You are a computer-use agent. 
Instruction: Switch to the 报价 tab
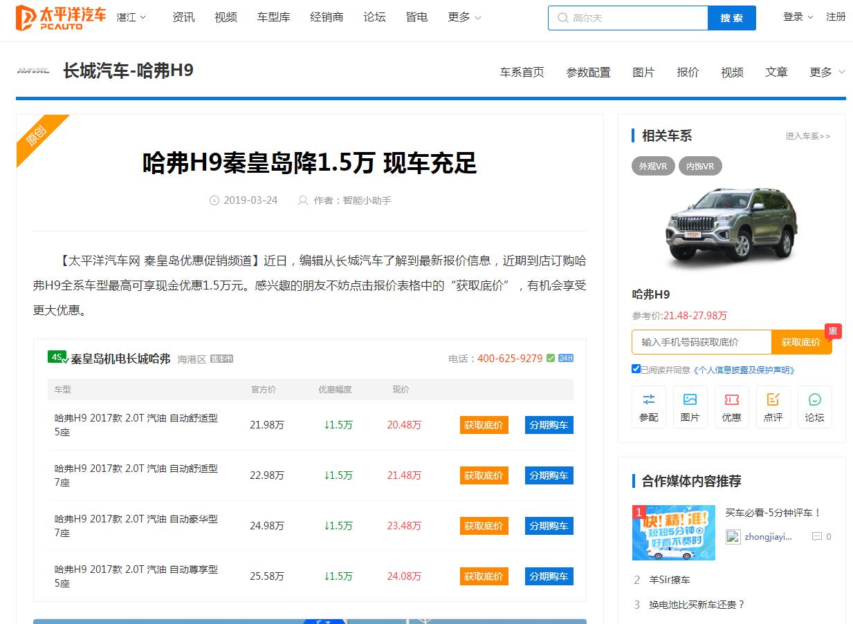tap(688, 72)
